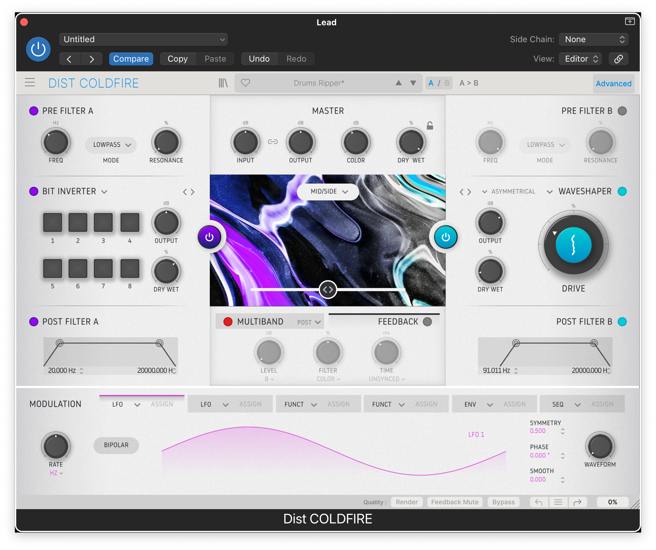Click the previous preset arrow in the header

(69, 59)
